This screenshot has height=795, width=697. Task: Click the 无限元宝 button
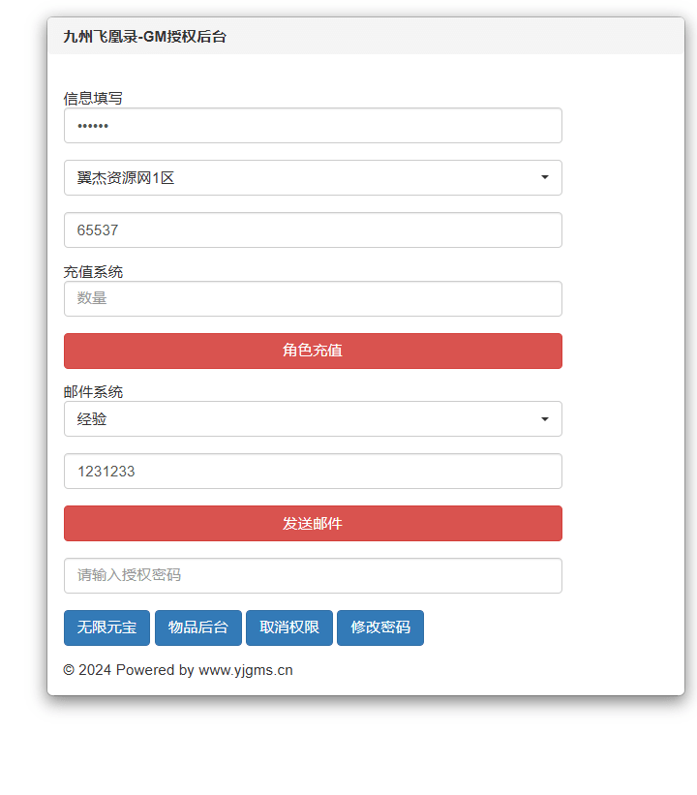106,627
